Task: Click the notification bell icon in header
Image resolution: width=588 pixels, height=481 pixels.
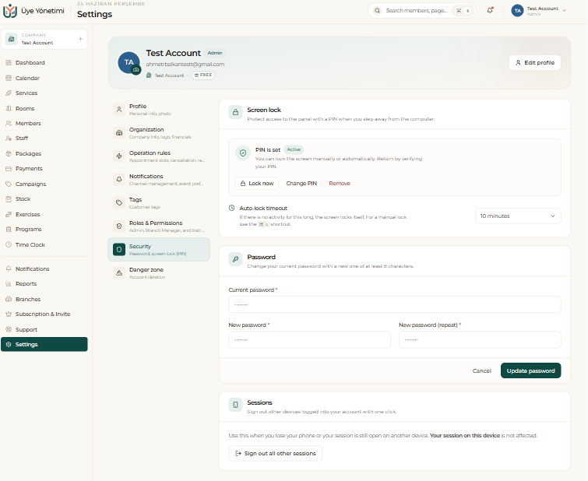Action: (x=490, y=10)
